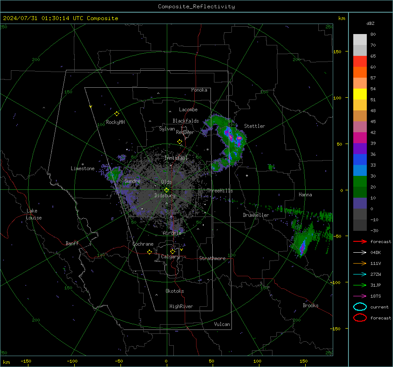Click the Hanna city label
Screen dimensions: 393x367
[305, 195]
